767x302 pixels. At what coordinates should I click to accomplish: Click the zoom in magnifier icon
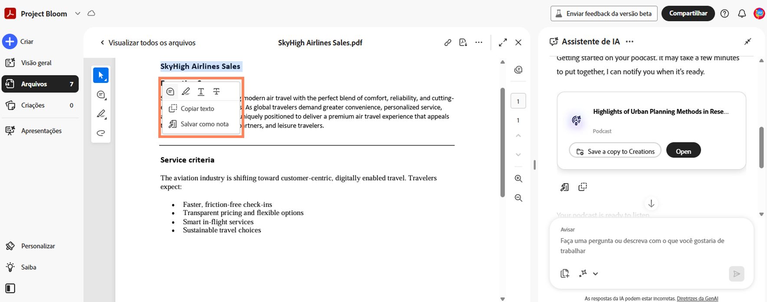tap(518, 179)
